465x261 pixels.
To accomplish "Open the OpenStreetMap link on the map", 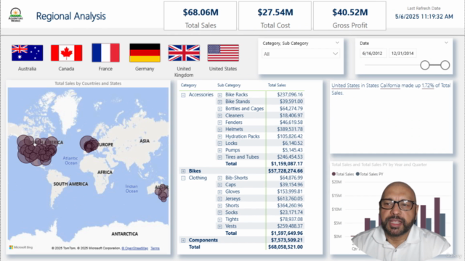I will 135,248.
